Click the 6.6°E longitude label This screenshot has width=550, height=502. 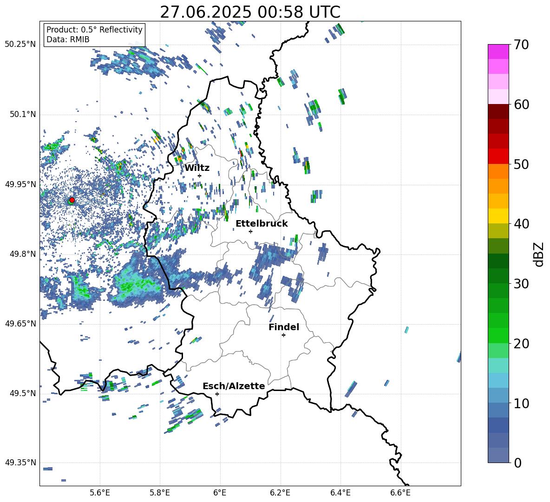(400, 493)
